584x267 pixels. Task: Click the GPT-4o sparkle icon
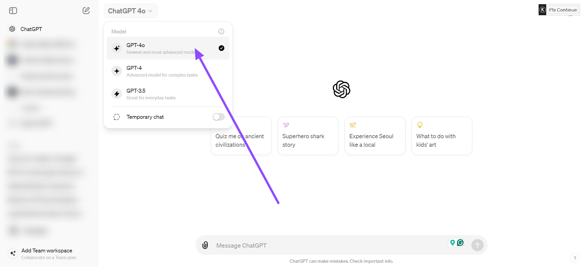(x=117, y=48)
